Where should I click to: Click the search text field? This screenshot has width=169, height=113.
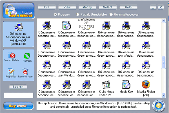[x=19, y=95]
